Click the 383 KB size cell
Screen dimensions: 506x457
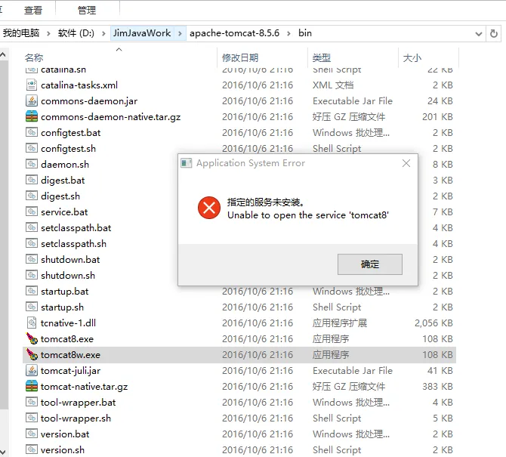[x=437, y=386]
